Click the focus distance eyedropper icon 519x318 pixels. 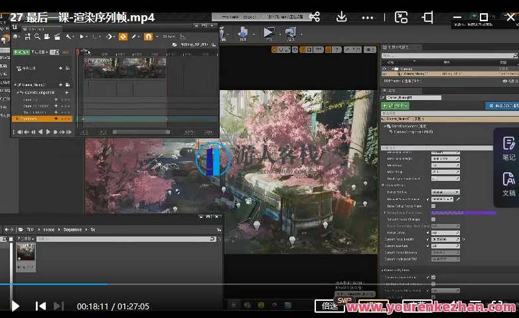(458, 199)
